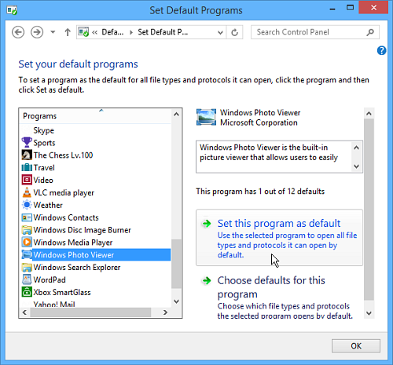Select The Chess Lv.100 program
The height and width of the screenshot is (365, 393).
click(x=63, y=155)
